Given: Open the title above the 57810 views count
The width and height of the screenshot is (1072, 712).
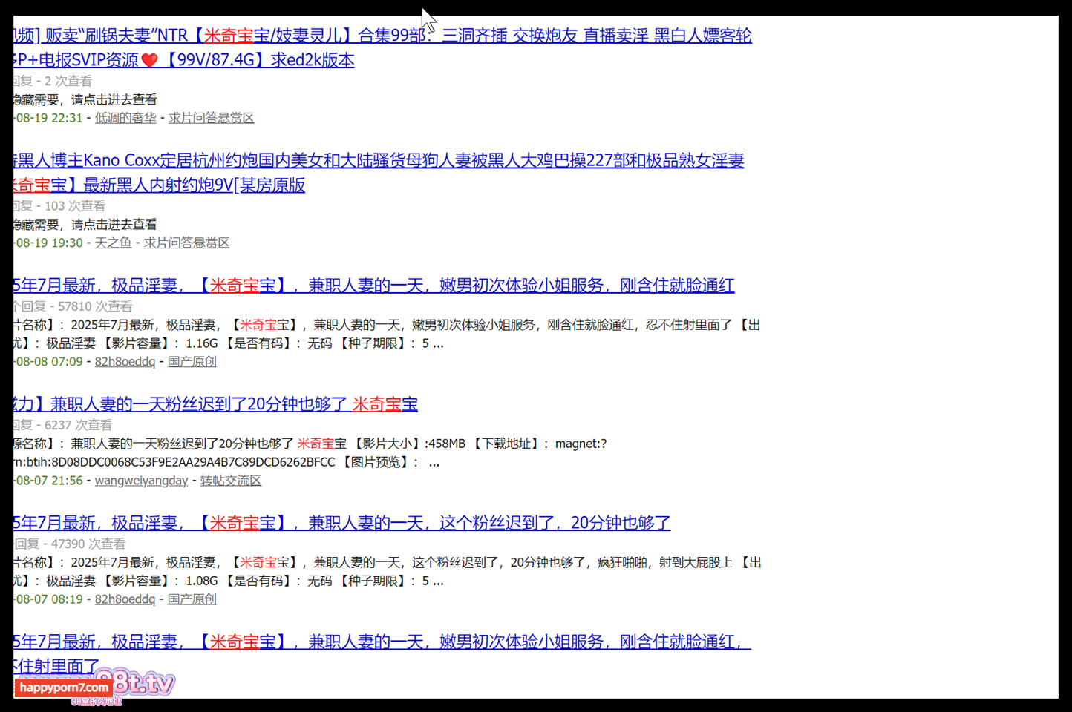Looking at the screenshot, I should [373, 286].
